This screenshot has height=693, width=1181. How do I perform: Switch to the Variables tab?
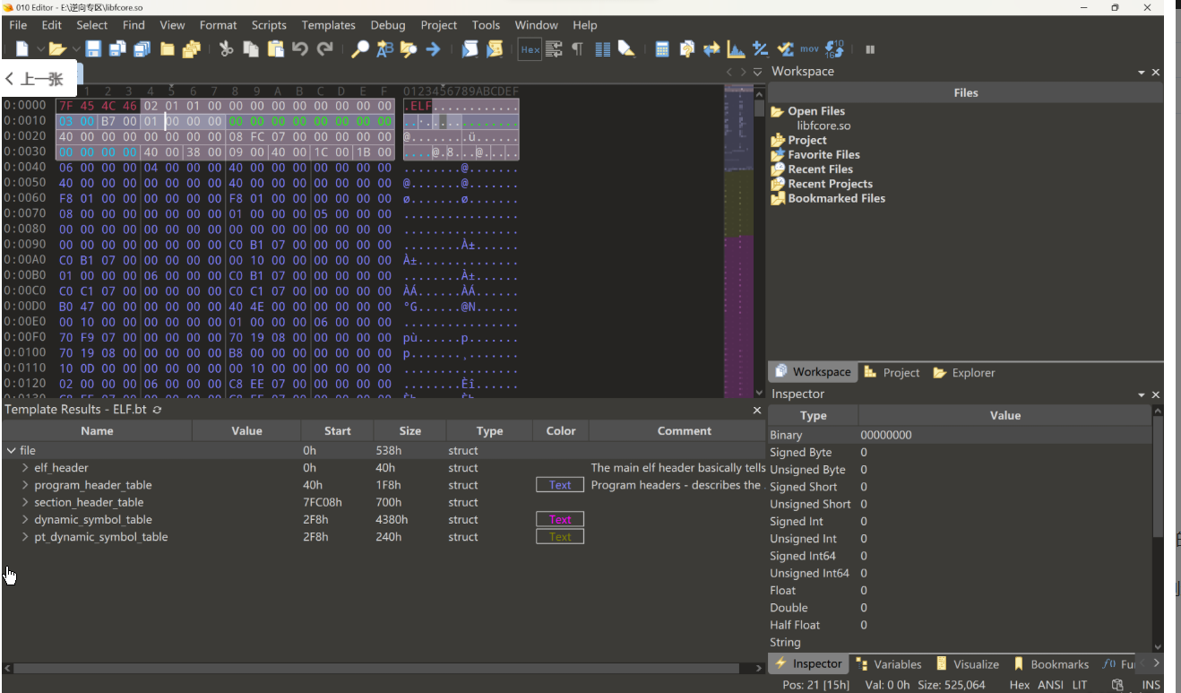tap(889, 664)
